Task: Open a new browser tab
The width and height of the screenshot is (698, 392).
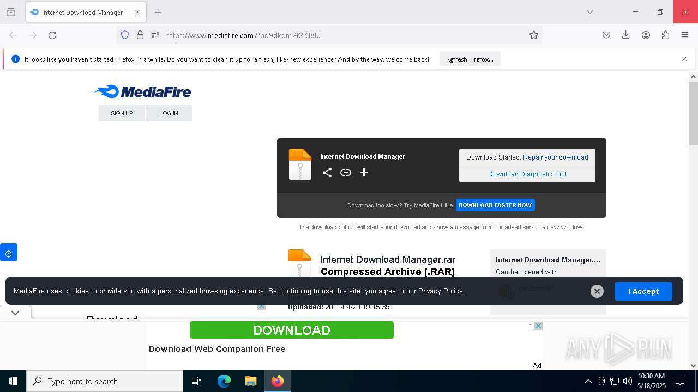Action: 158,12
